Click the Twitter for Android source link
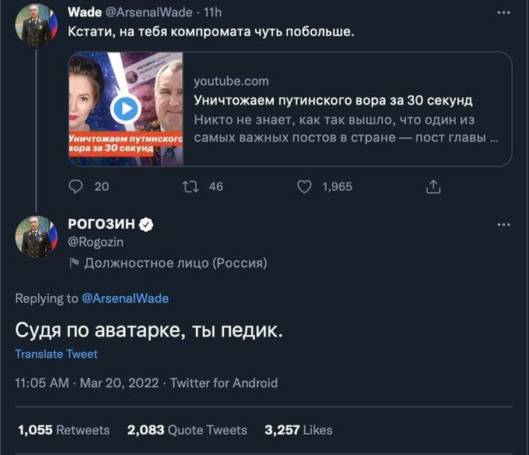 [x=223, y=383]
